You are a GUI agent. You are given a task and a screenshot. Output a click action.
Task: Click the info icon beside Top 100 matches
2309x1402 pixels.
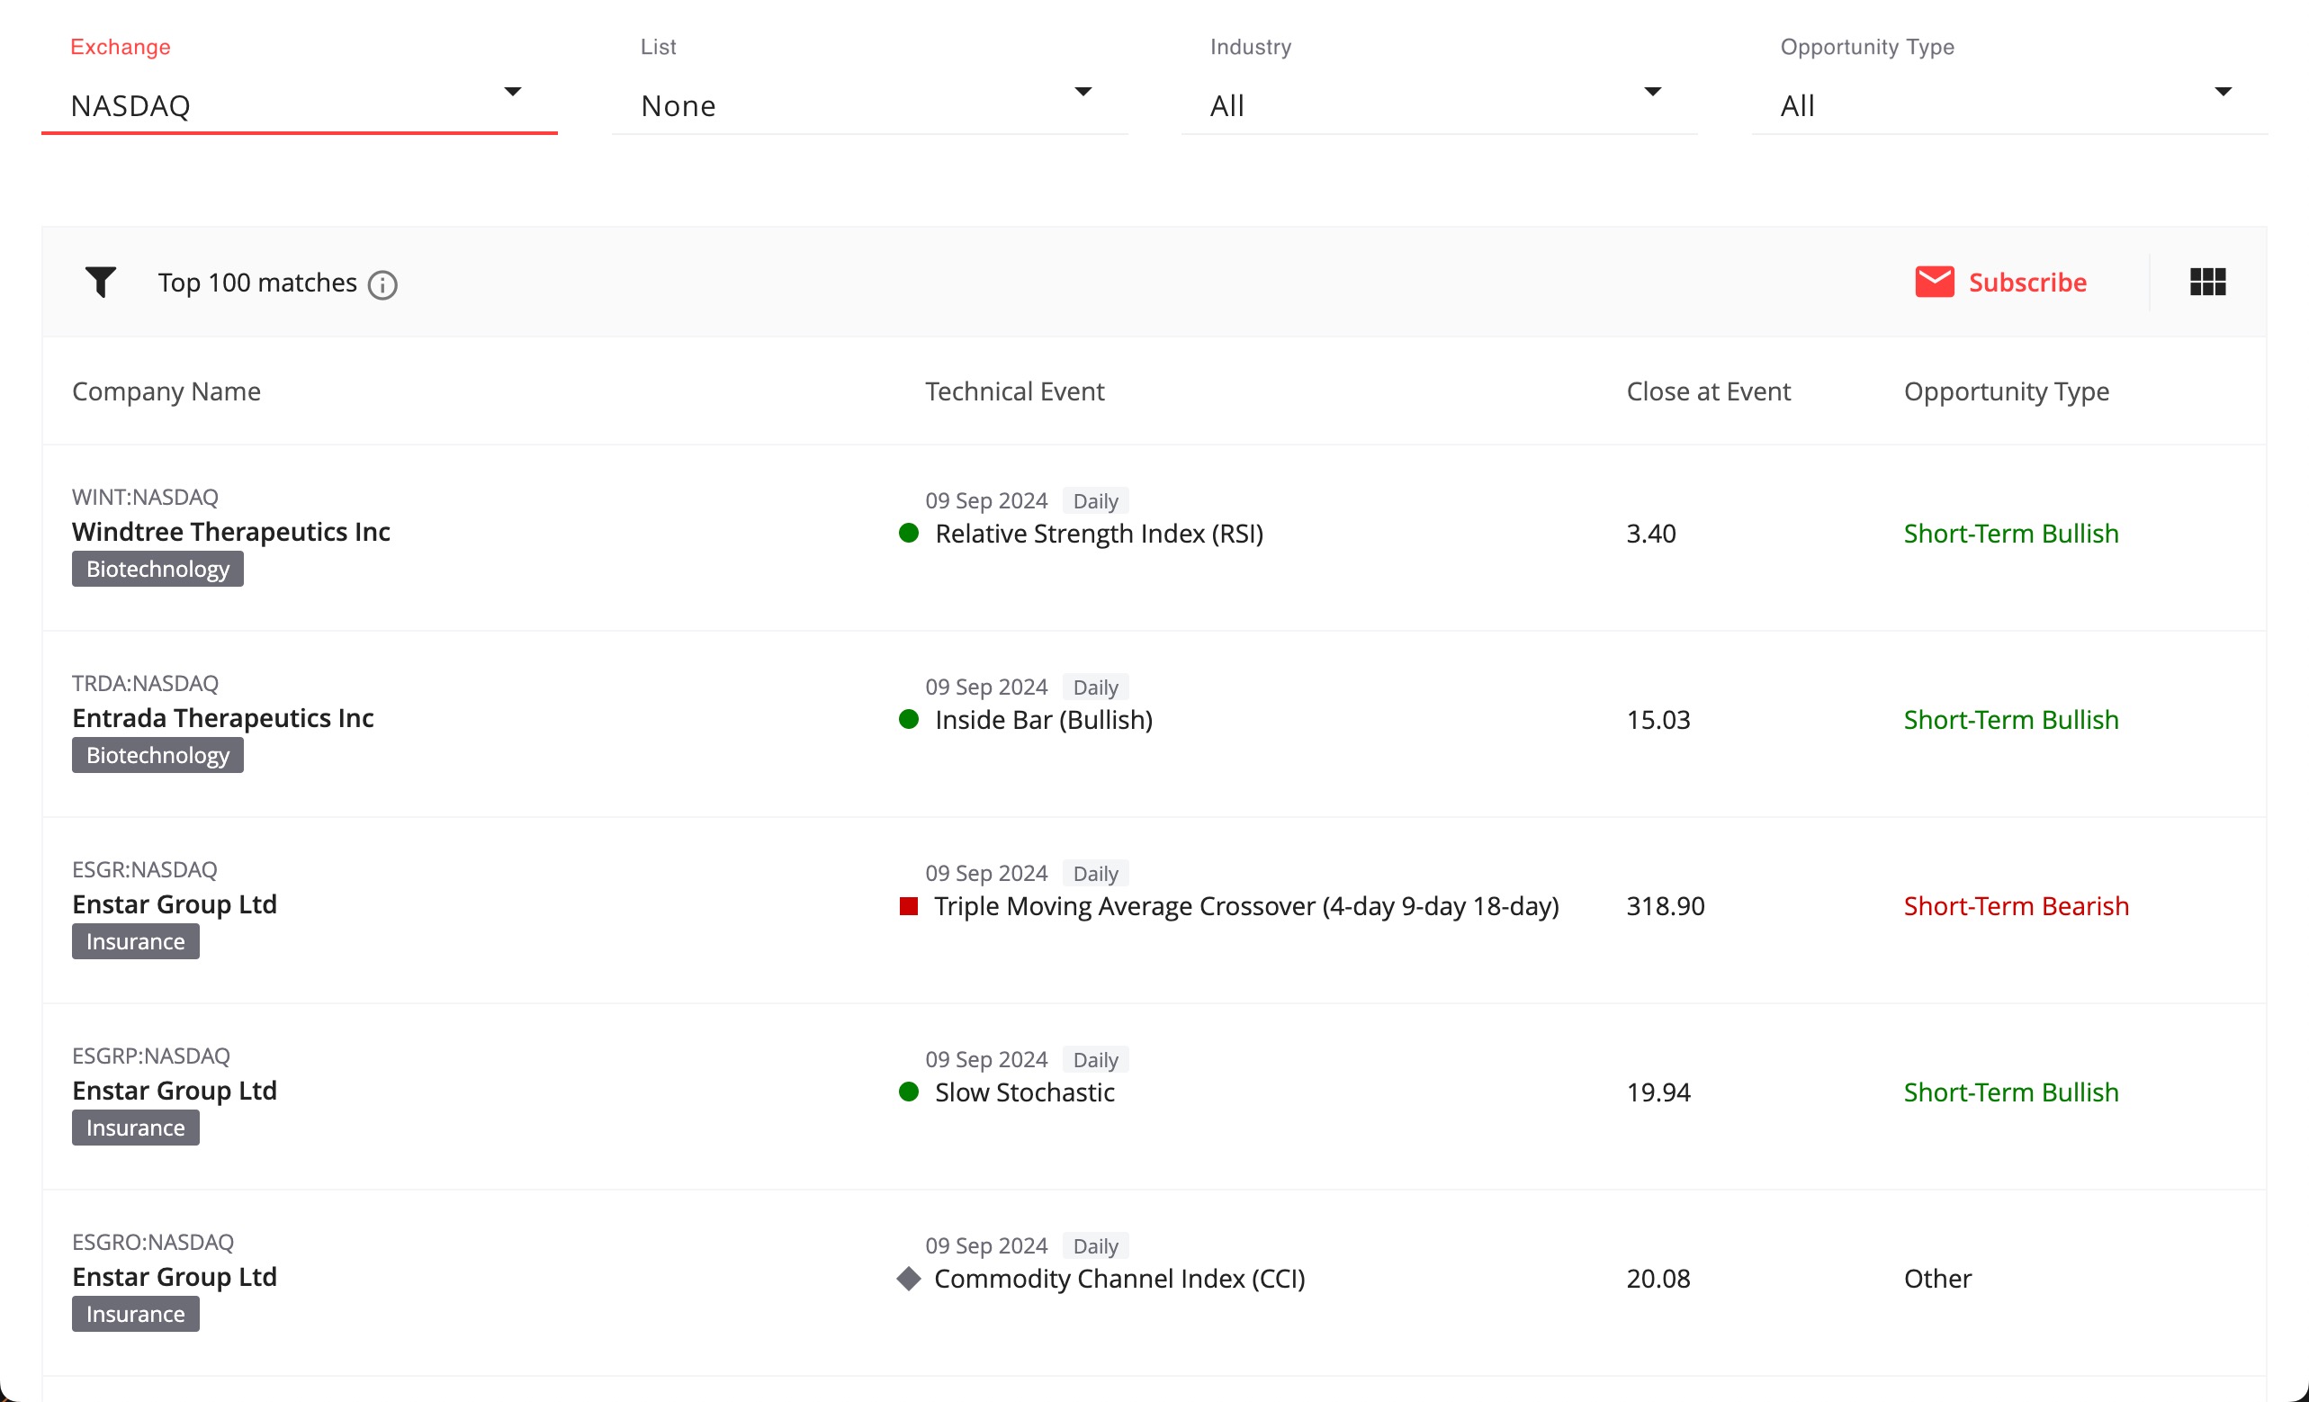382,284
